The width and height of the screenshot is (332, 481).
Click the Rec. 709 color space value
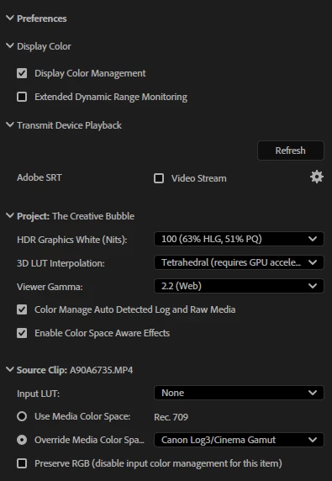[171, 417]
